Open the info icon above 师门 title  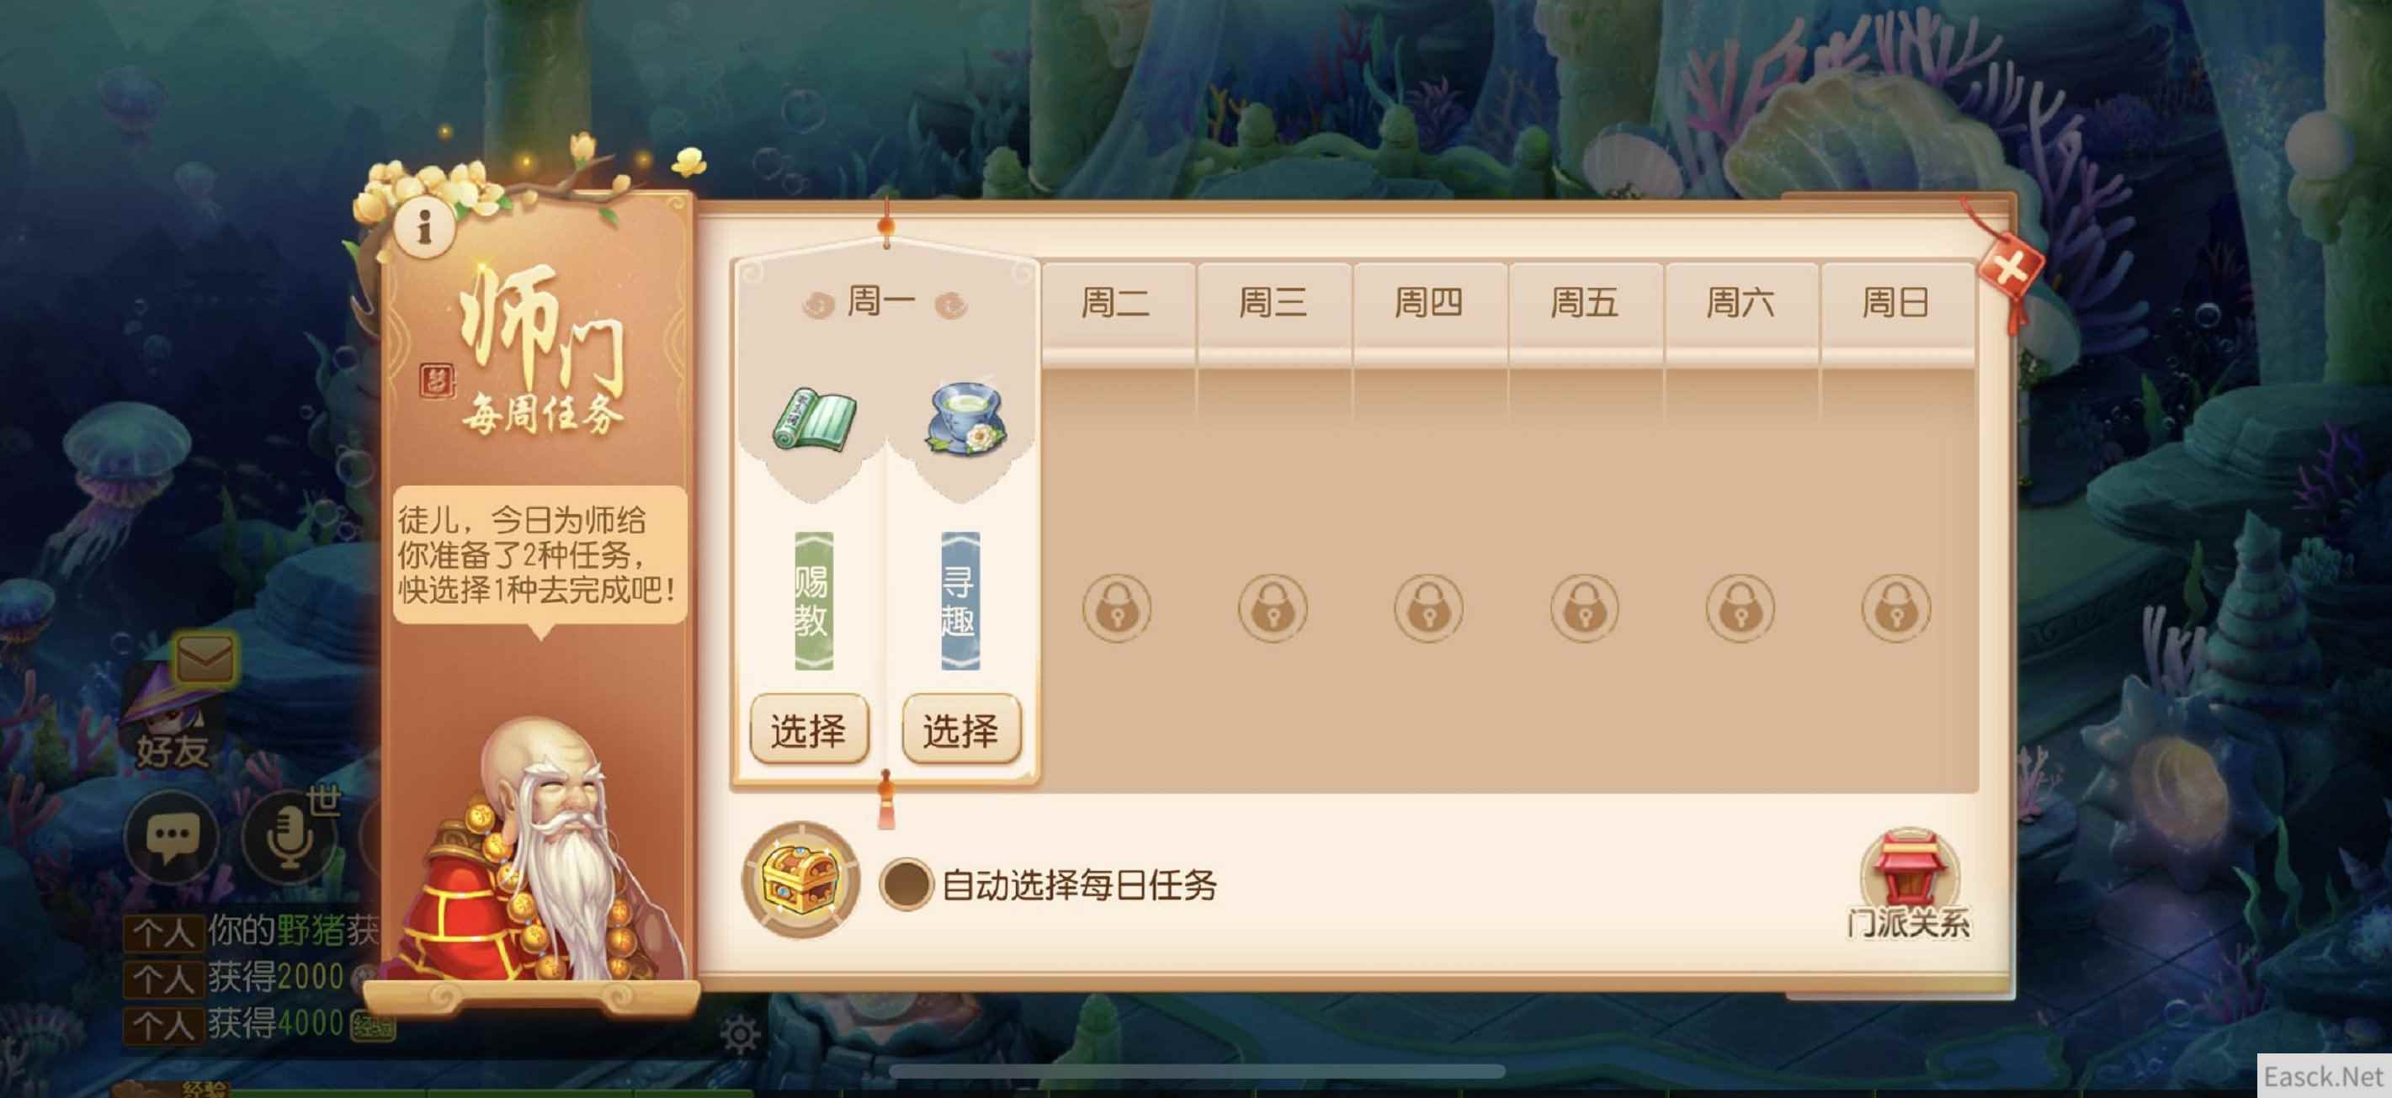(x=424, y=225)
